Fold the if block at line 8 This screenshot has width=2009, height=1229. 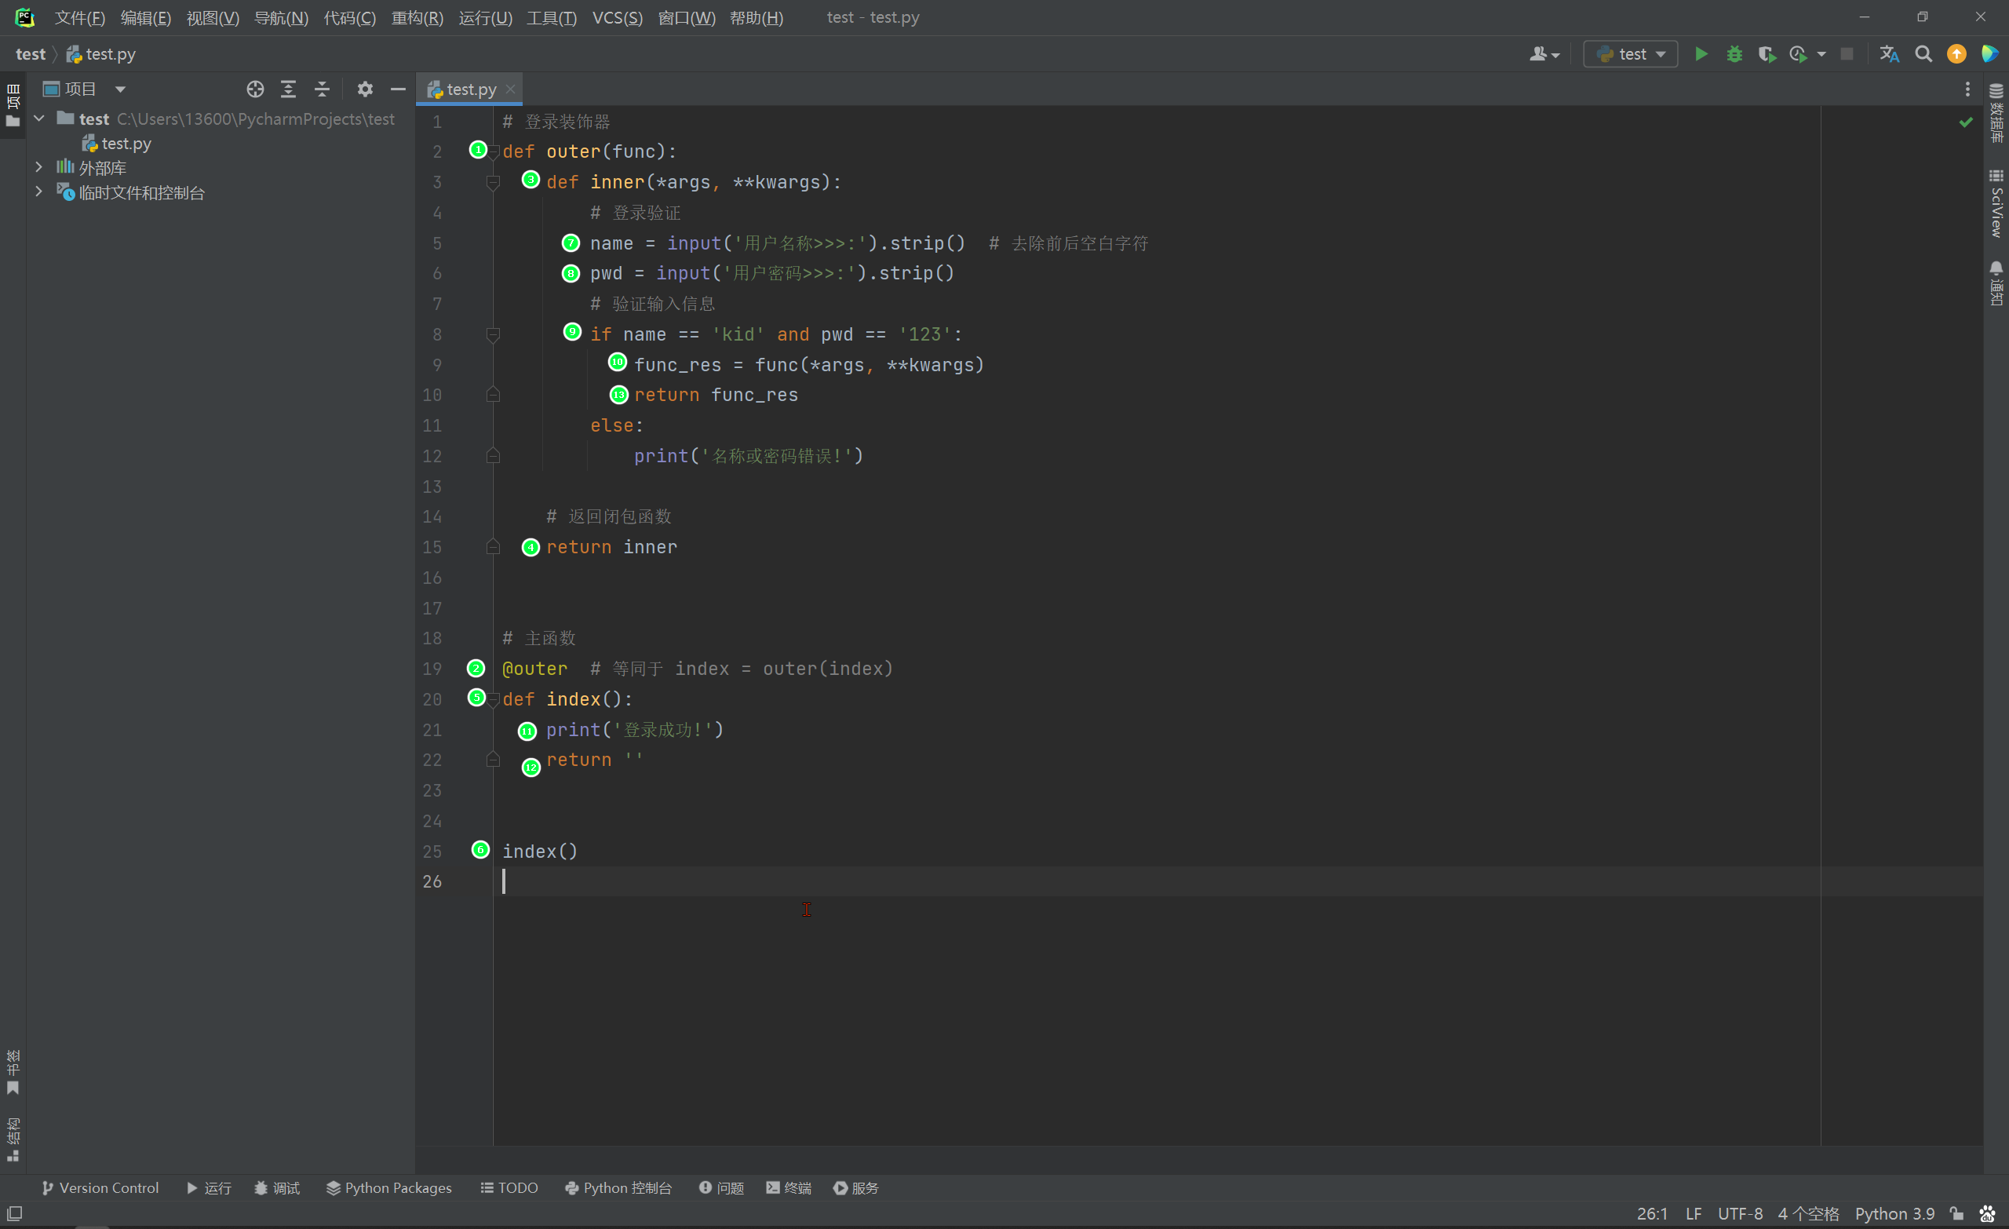pyautogui.click(x=494, y=335)
